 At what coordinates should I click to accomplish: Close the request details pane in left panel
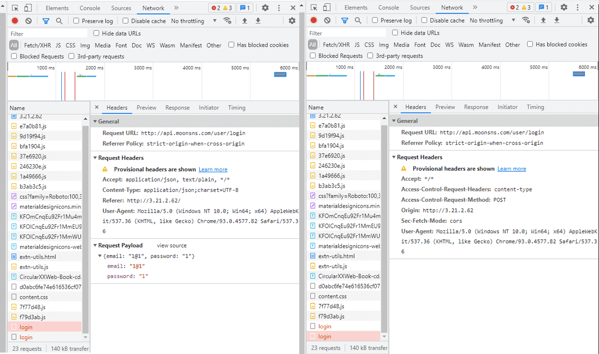[97, 108]
